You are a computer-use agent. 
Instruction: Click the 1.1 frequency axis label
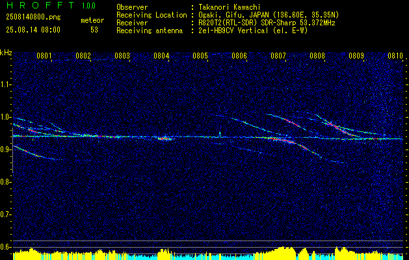point(5,84)
